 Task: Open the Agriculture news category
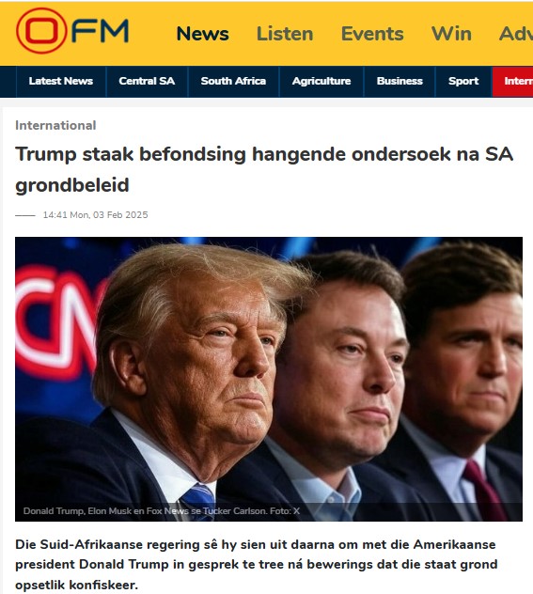click(321, 81)
